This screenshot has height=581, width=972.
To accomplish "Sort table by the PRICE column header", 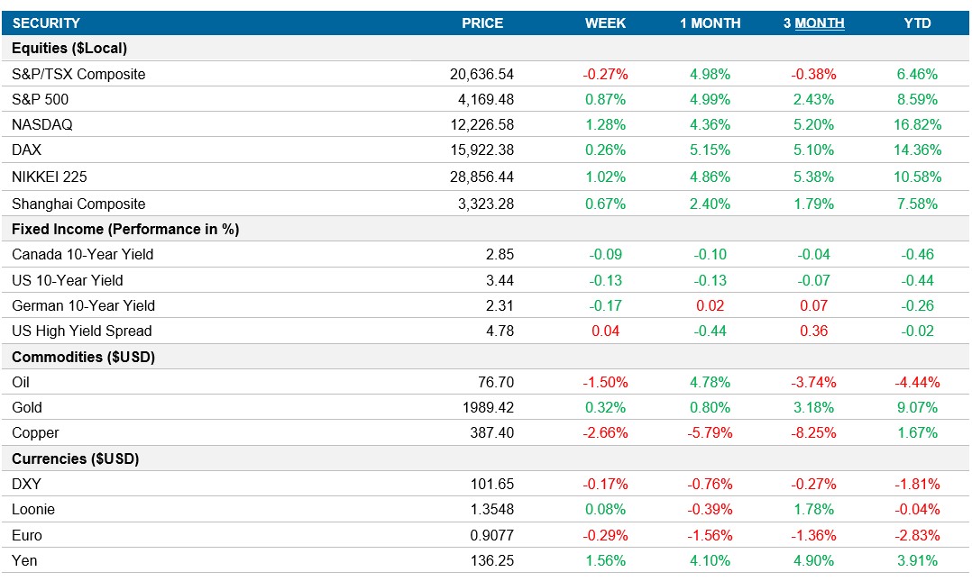I will tap(485, 23).
